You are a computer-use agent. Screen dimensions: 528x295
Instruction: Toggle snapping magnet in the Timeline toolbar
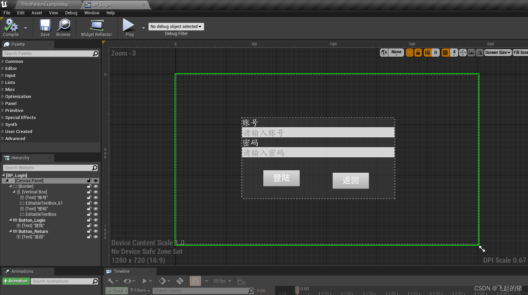coord(195,281)
